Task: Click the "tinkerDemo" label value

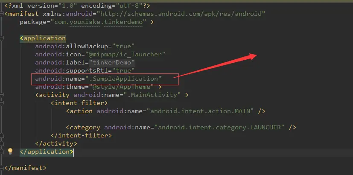Action: pyautogui.click(x=112, y=63)
